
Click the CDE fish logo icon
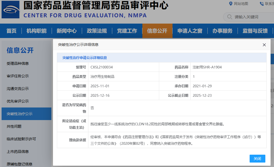coord(10,9)
